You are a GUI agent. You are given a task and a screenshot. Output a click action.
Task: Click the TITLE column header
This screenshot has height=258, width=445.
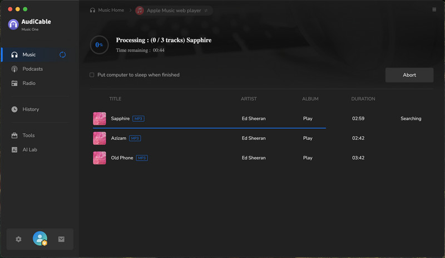pyautogui.click(x=115, y=99)
